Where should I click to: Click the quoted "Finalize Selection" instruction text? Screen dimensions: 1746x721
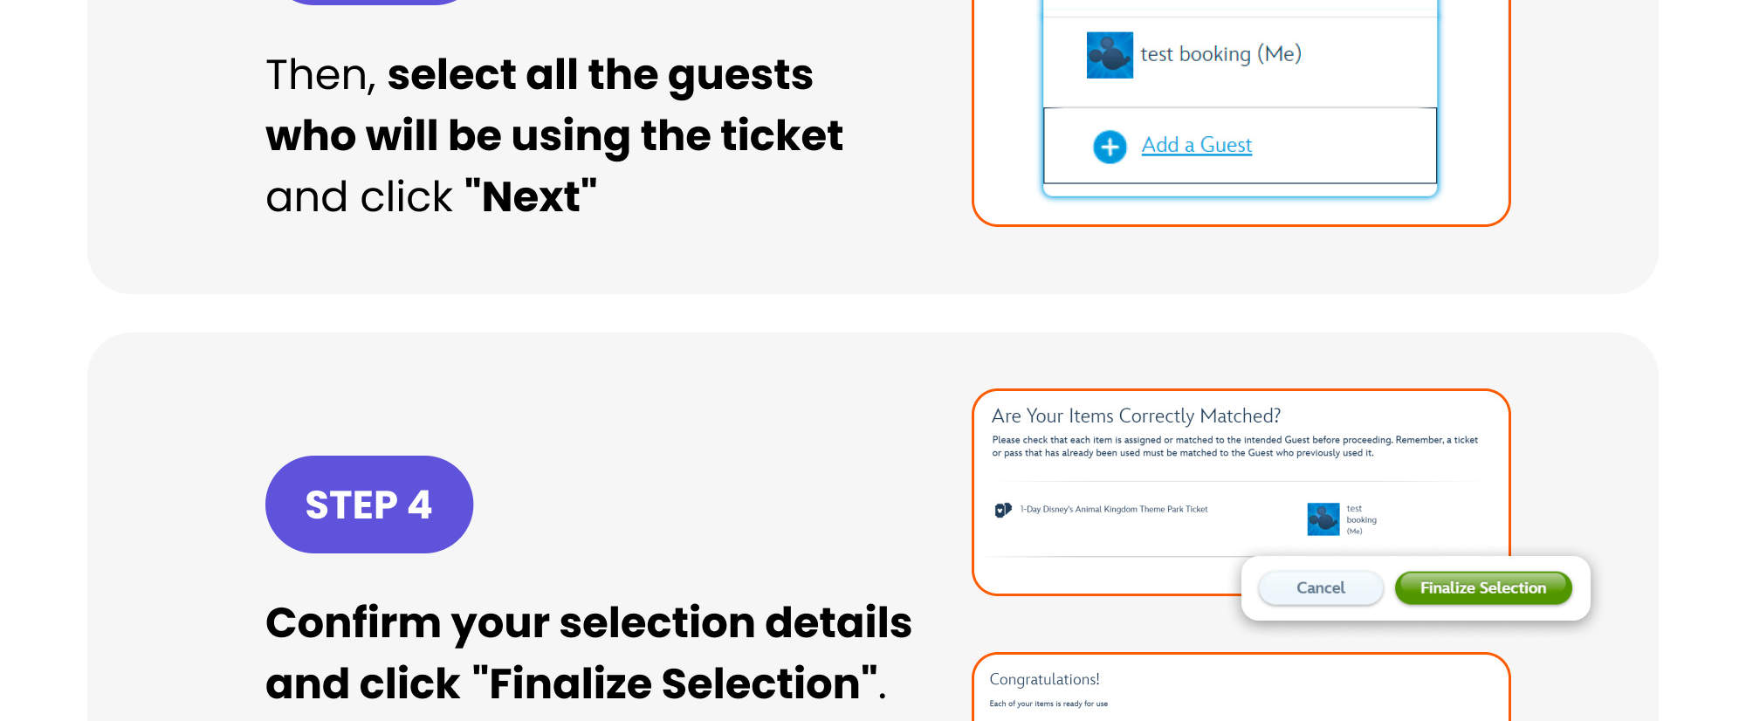[674, 683]
